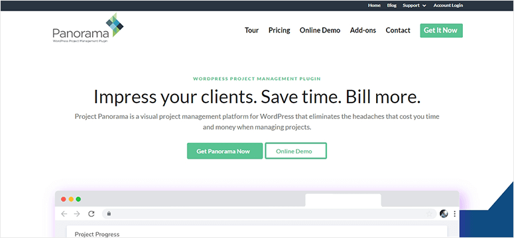Viewport: 514px width, 238px height.
Task: Click the mock browser address bar
Action: click(x=269, y=214)
